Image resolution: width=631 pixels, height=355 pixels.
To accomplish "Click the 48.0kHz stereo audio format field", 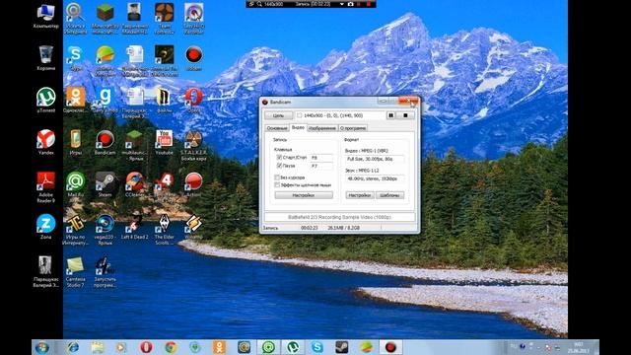I will [x=375, y=178].
